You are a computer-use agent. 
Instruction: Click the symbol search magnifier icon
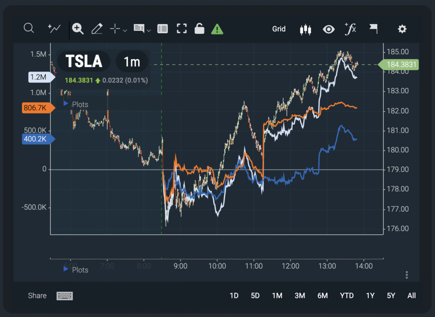point(28,28)
